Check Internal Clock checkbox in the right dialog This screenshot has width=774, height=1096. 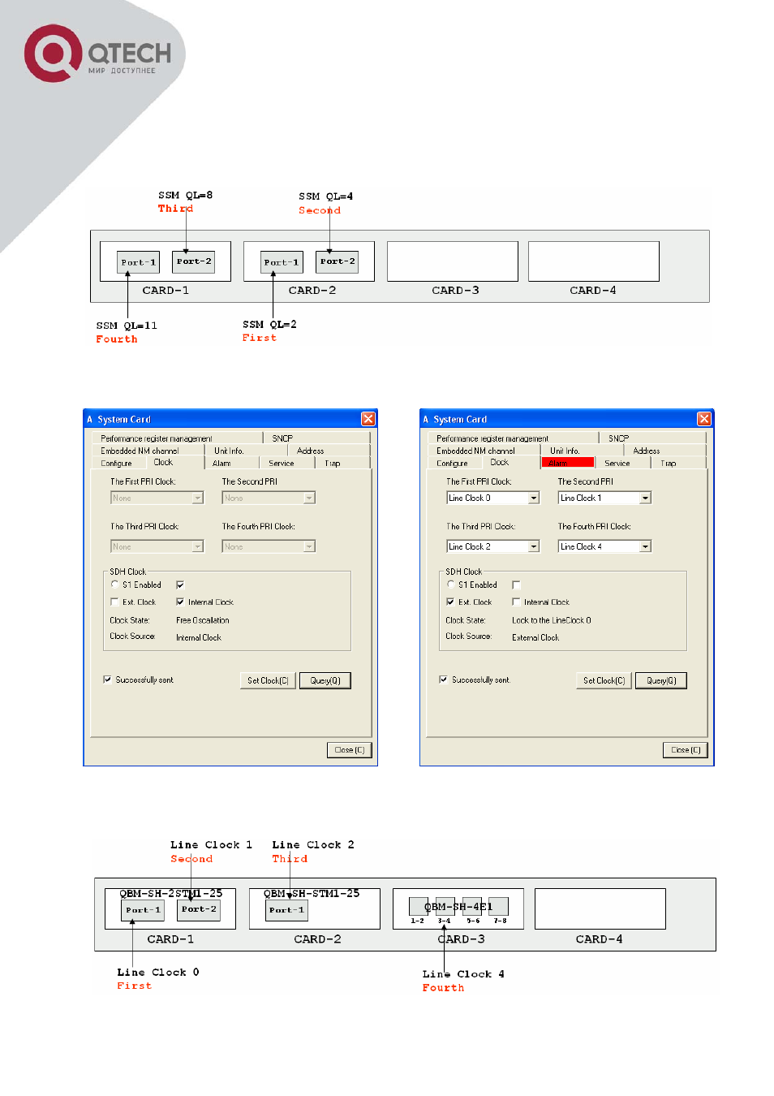[516, 602]
